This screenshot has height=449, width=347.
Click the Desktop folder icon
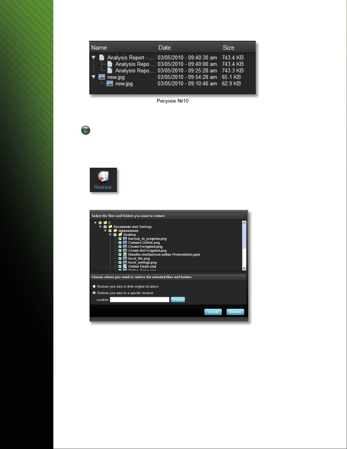[120, 235]
